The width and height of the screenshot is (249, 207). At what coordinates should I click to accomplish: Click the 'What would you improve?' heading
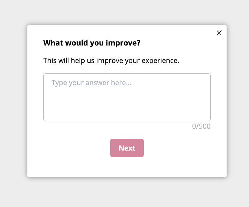click(x=92, y=43)
